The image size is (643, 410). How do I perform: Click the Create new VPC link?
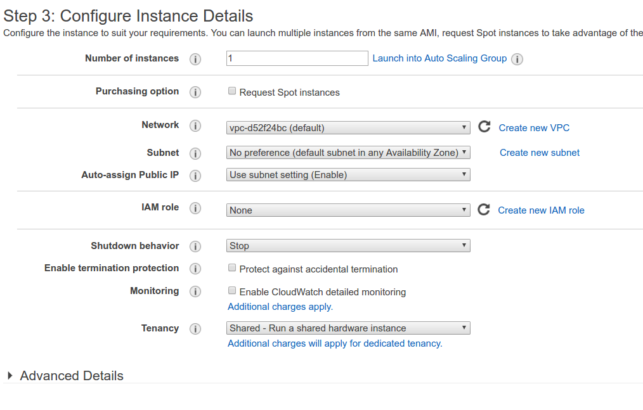pos(534,128)
